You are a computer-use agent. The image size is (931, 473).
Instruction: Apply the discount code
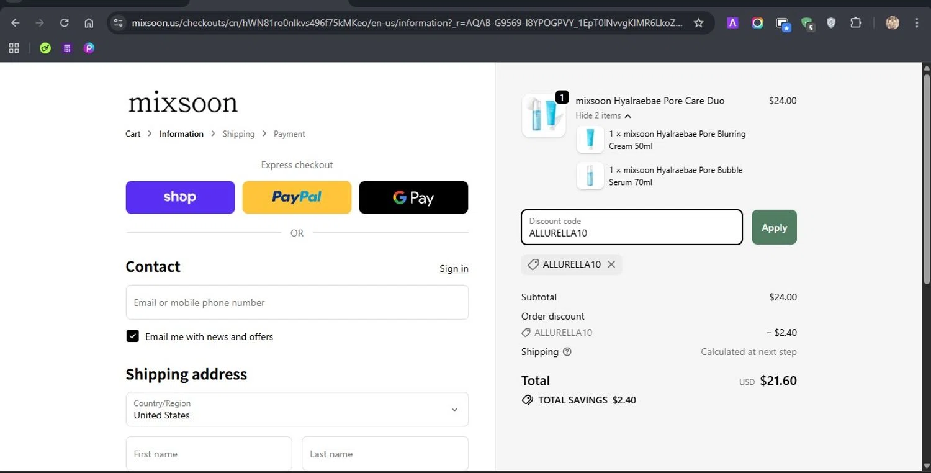click(774, 227)
